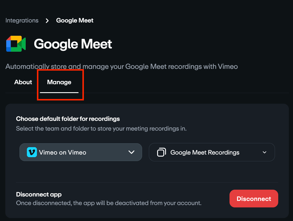Screen dimensions: 293x221
Task: Click the 'Automatically store and manage' description text
Action: coord(121,66)
